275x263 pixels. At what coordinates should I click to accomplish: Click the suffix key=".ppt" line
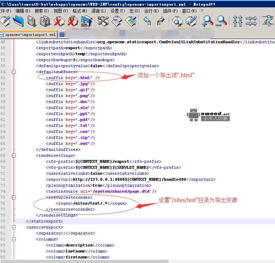(x=70, y=114)
